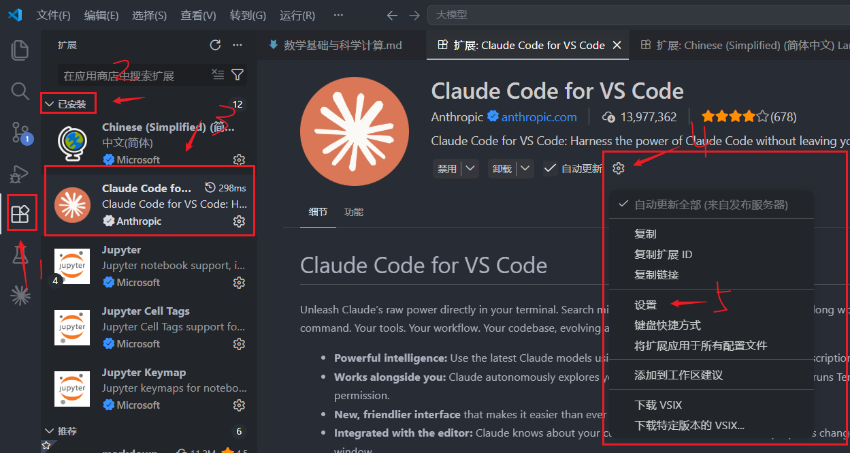Toggle auto update all from publisher entry
850x453 pixels.
point(711,204)
